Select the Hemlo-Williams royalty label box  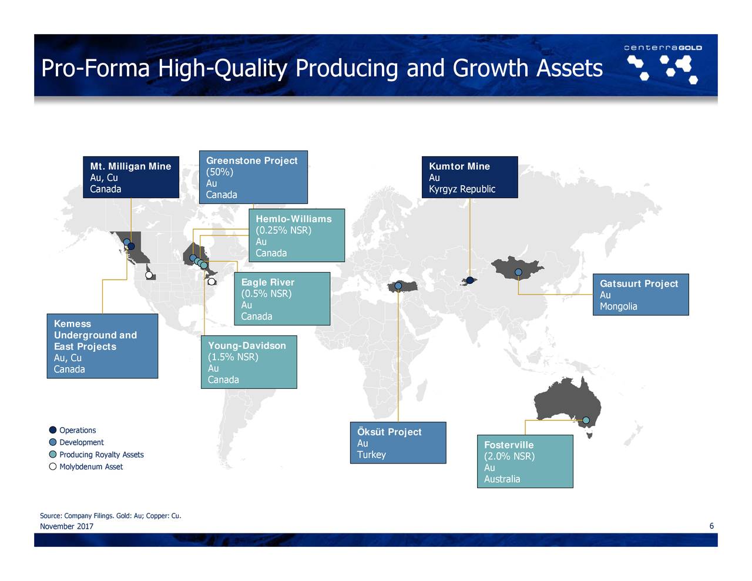(x=297, y=236)
